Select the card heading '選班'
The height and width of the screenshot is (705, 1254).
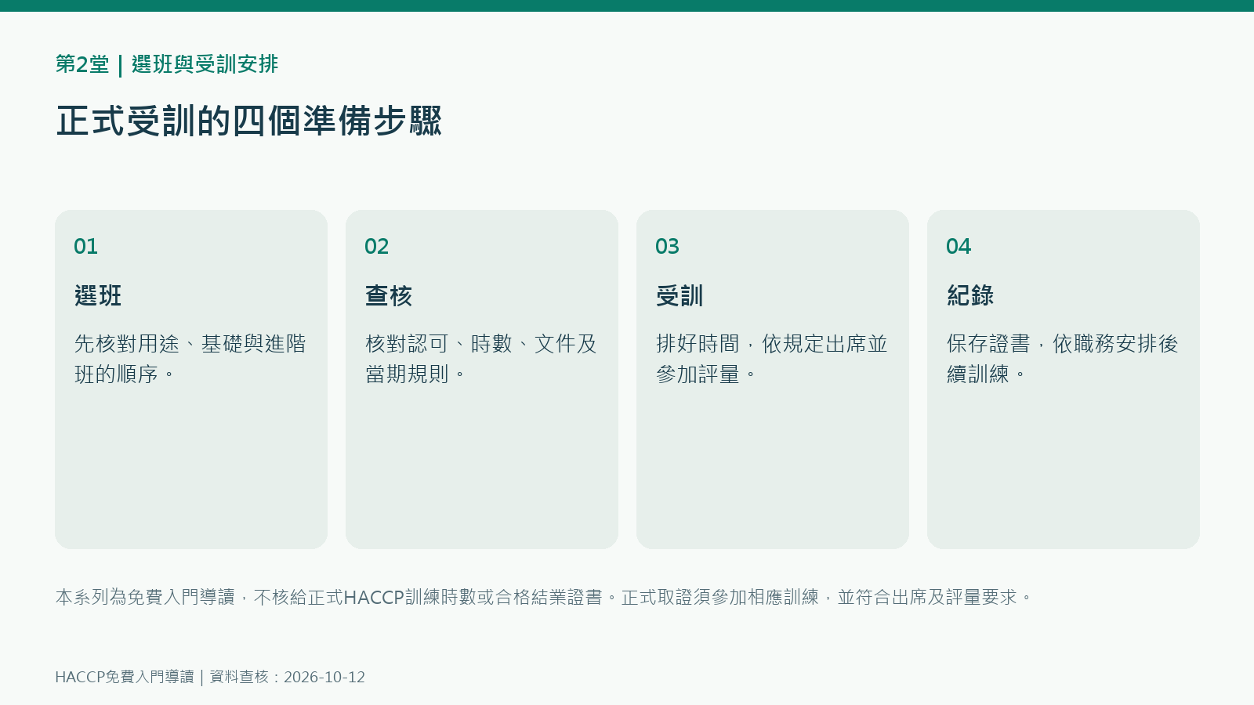98,295
